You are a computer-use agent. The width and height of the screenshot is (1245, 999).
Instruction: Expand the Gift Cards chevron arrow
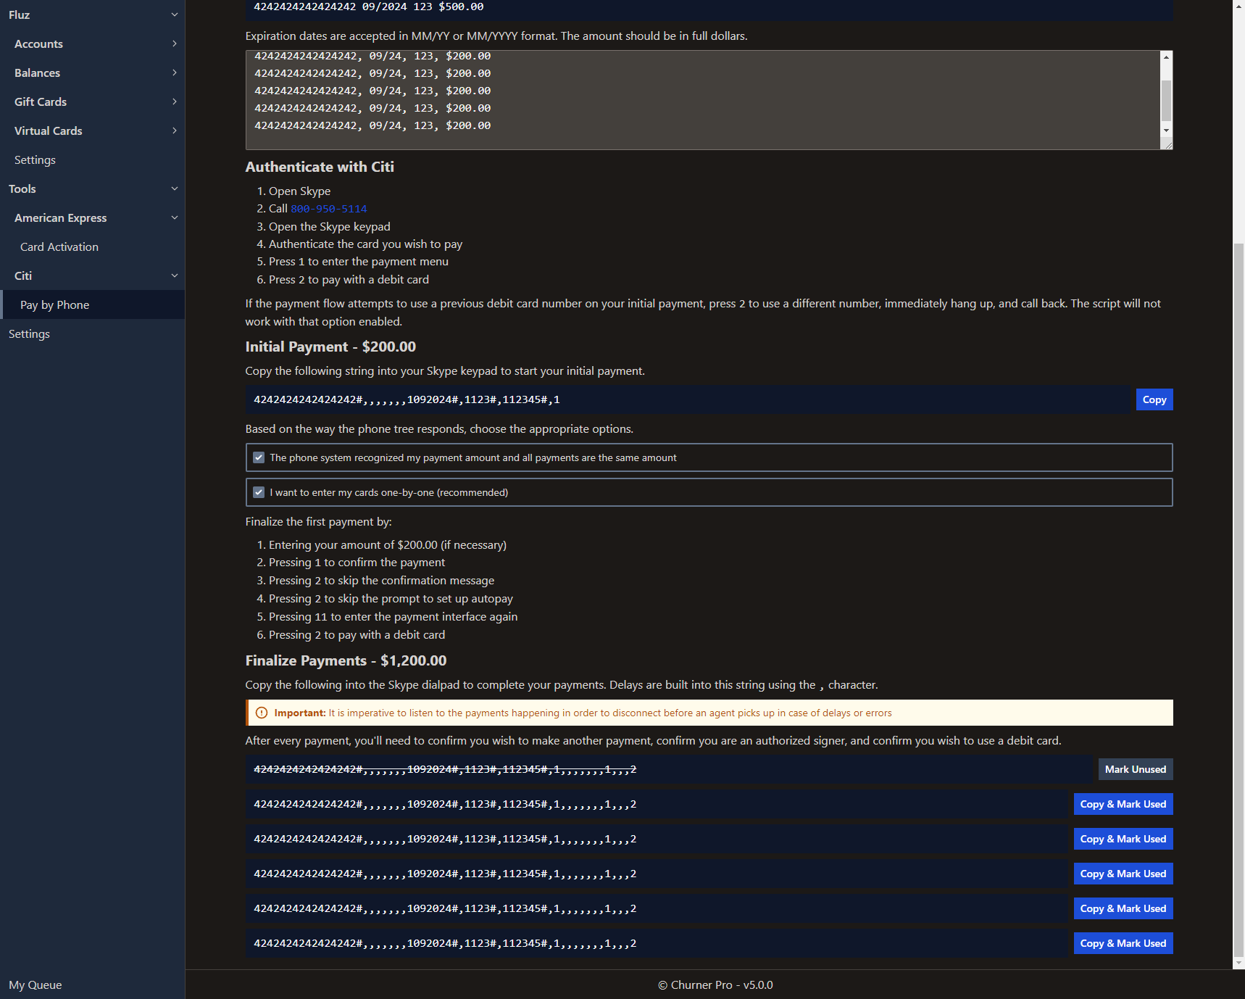(174, 101)
